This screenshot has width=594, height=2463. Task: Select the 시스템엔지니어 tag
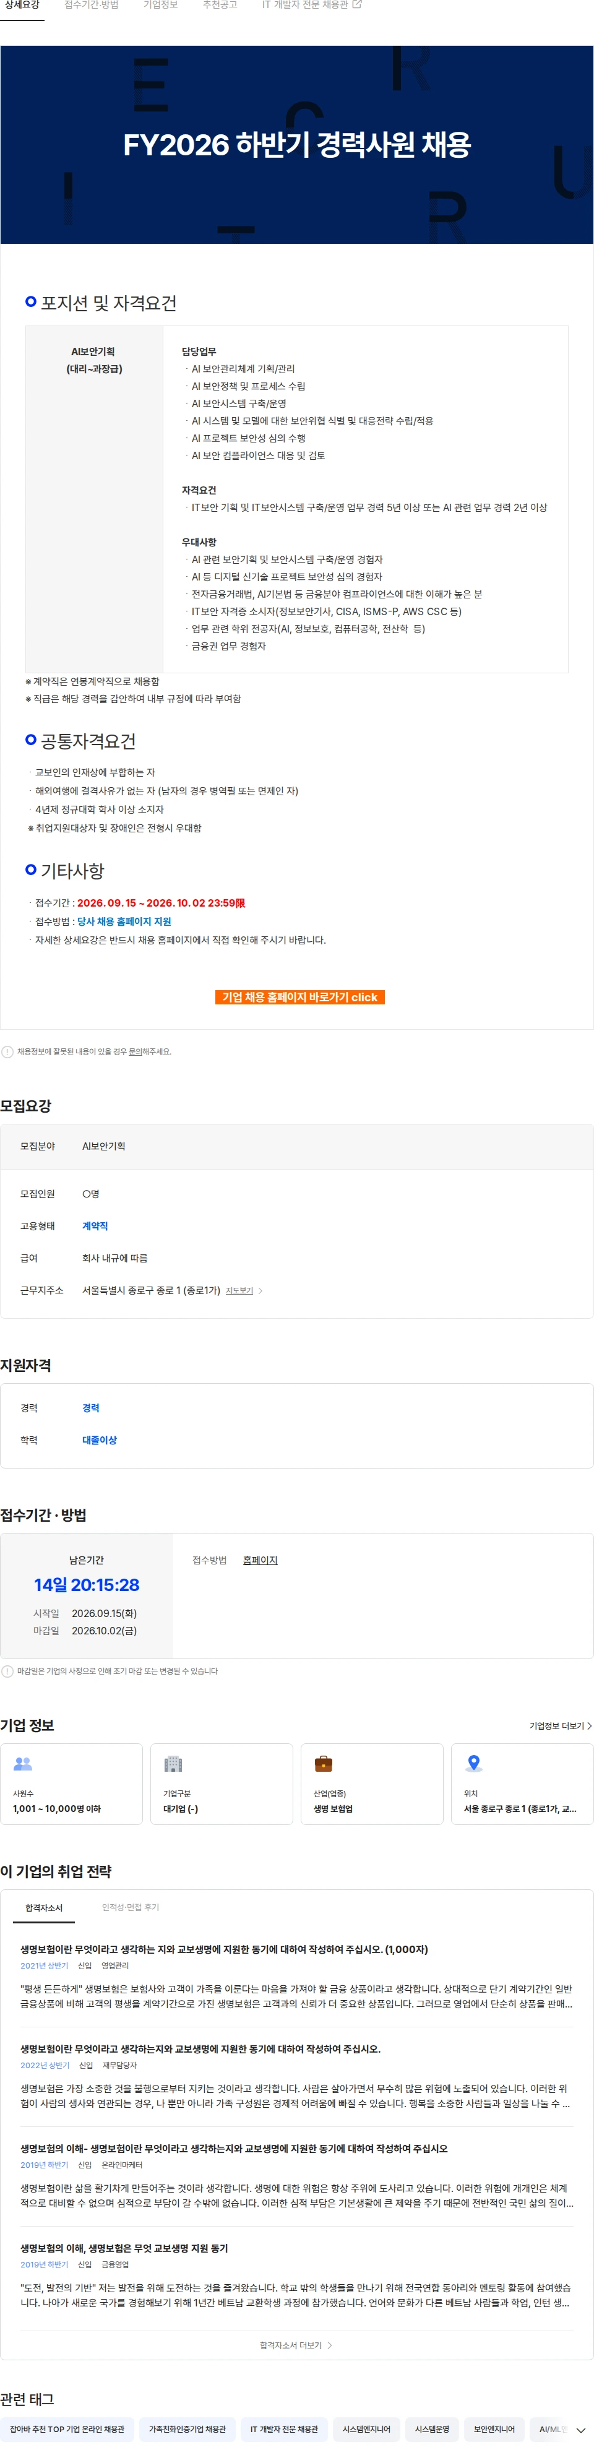(366, 2428)
